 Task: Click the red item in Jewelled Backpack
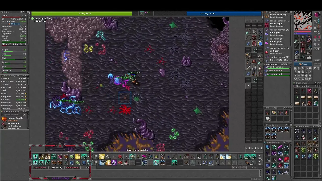[x=286, y=160]
